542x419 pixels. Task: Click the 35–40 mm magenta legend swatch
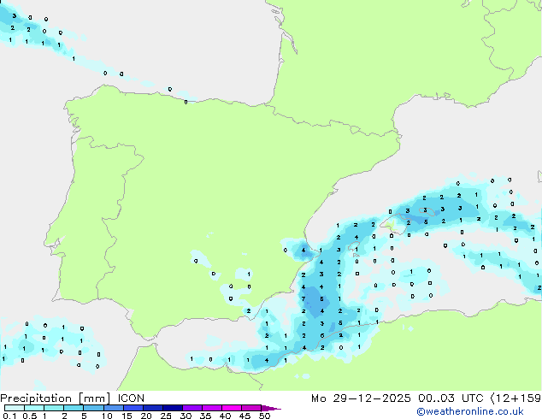[212, 408]
